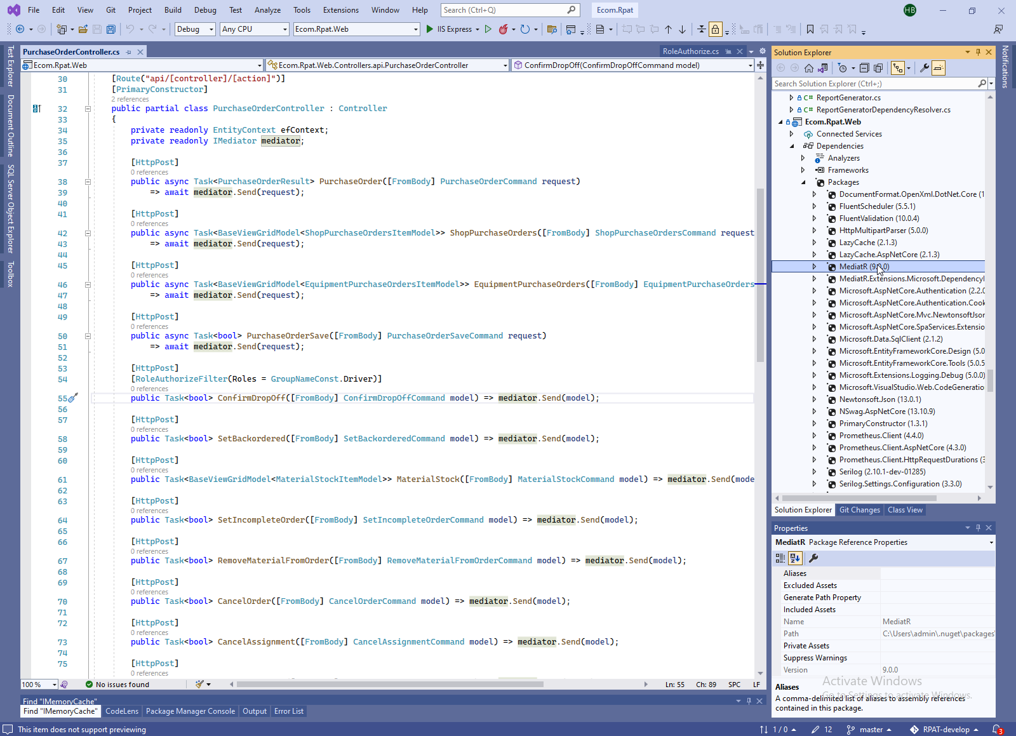Toggle Alphabetical sort in Properties panel
This screenshot has width=1016, height=736.
[x=795, y=558]
